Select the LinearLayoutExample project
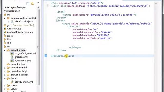The image size is (164, 92). coord(15,7)
